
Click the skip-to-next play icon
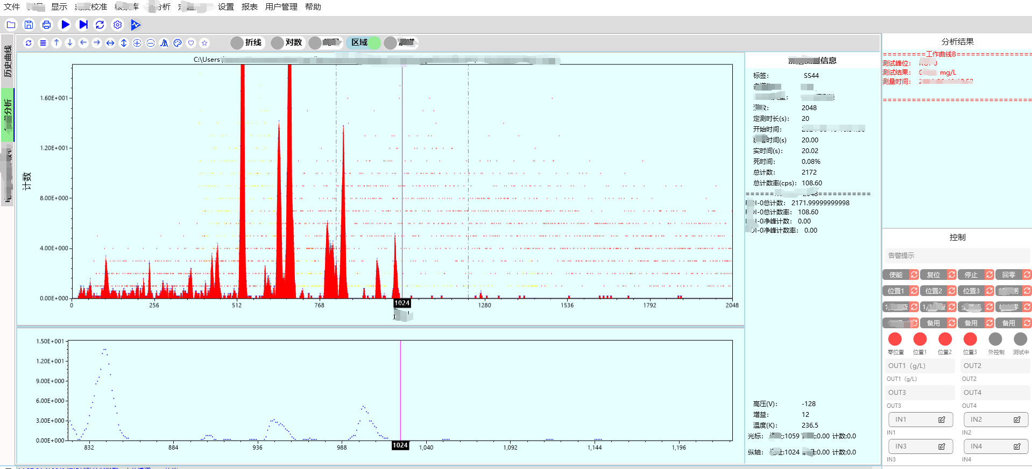83,25
